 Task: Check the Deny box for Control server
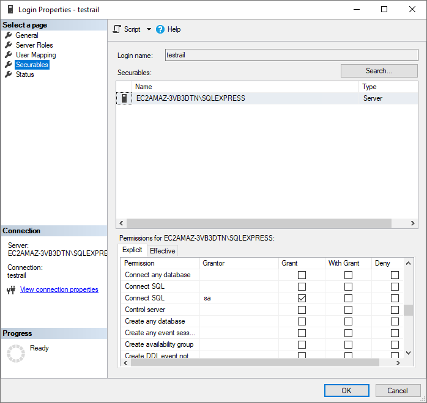[395, 310]
